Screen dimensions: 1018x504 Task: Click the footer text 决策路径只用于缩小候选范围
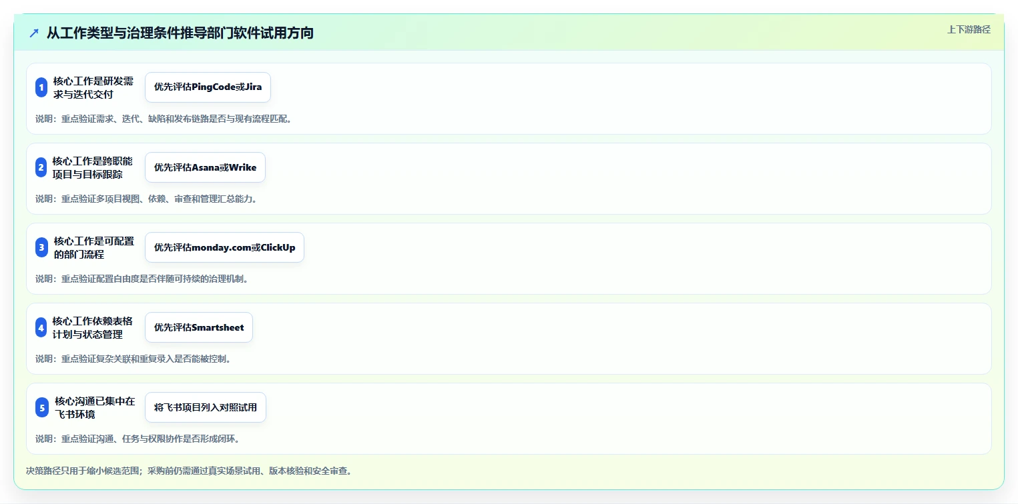(x=189, y=471)
